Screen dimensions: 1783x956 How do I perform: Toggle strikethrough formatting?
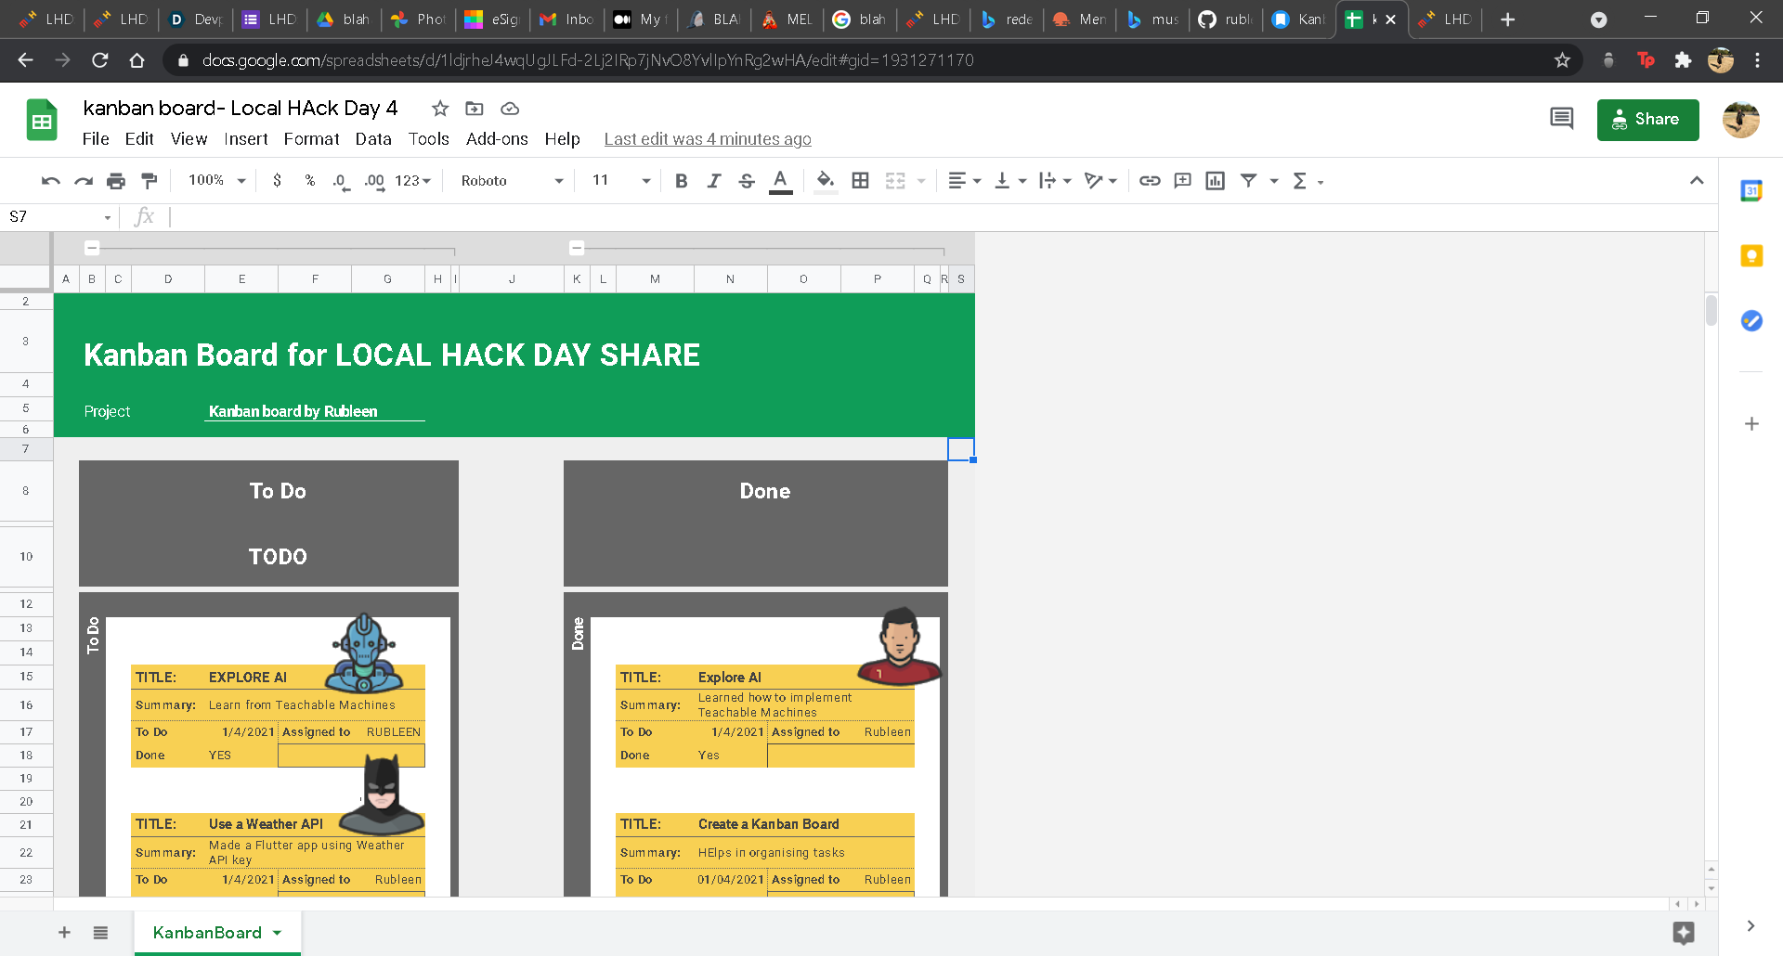747,181
